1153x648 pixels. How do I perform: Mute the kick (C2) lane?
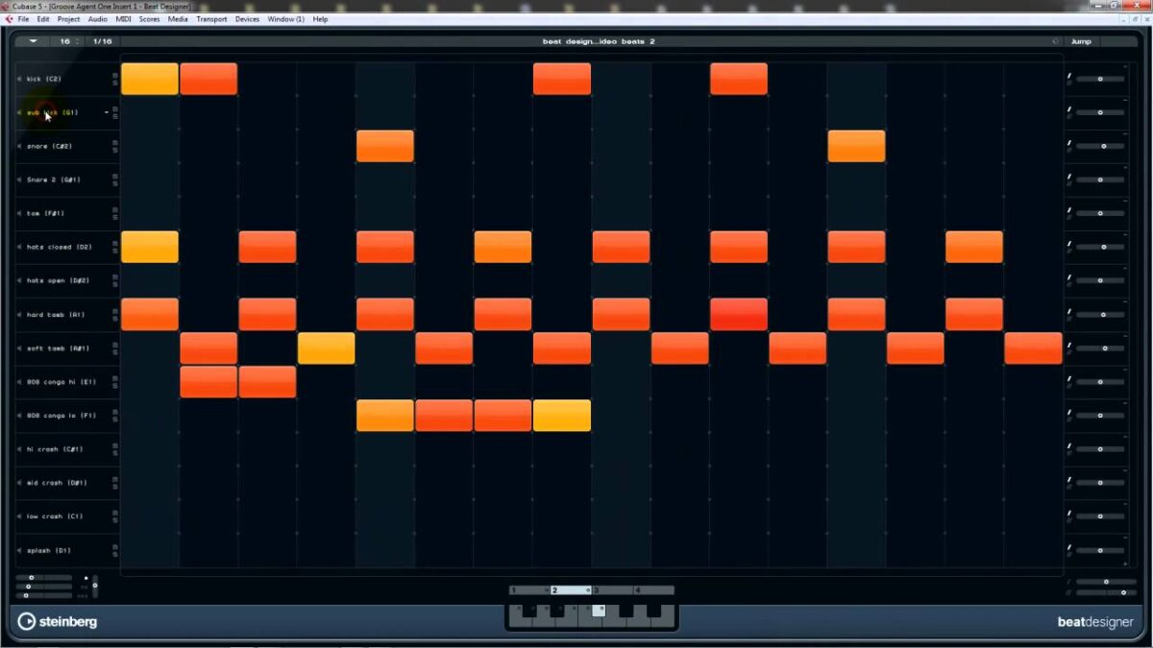pos(115,75)
